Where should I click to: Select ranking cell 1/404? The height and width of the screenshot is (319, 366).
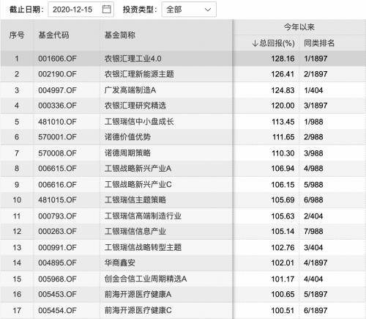[313, 90]
